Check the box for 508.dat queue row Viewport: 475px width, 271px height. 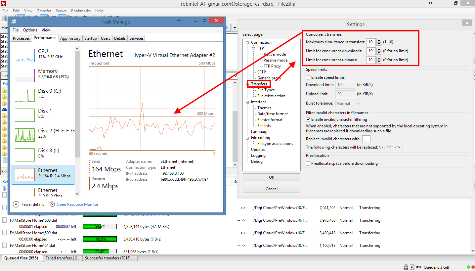[x=5, y=220]
